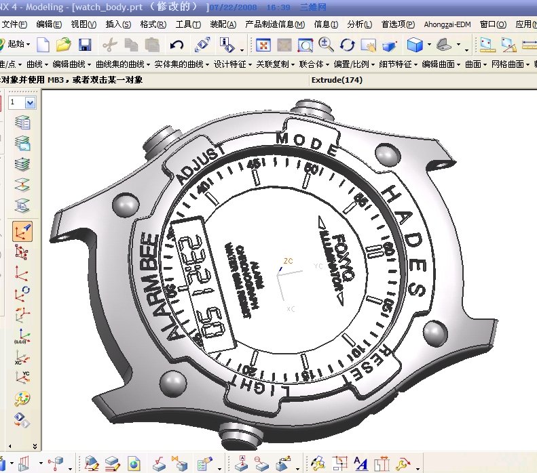Click the Copy icon
The width and height of the screenshot is (537, 473).
click(131, 45)
